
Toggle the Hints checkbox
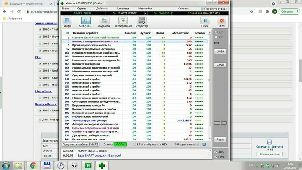tap(216, 157)
